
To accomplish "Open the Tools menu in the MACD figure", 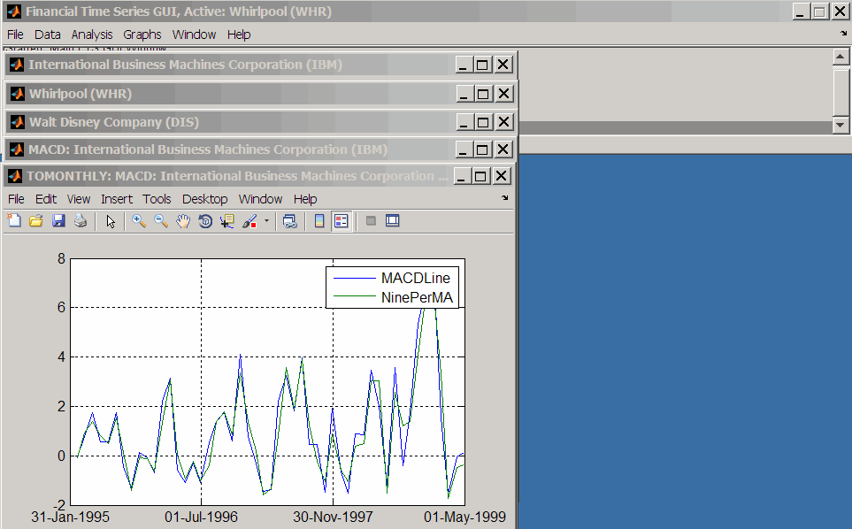I will [x=157, y=198].
